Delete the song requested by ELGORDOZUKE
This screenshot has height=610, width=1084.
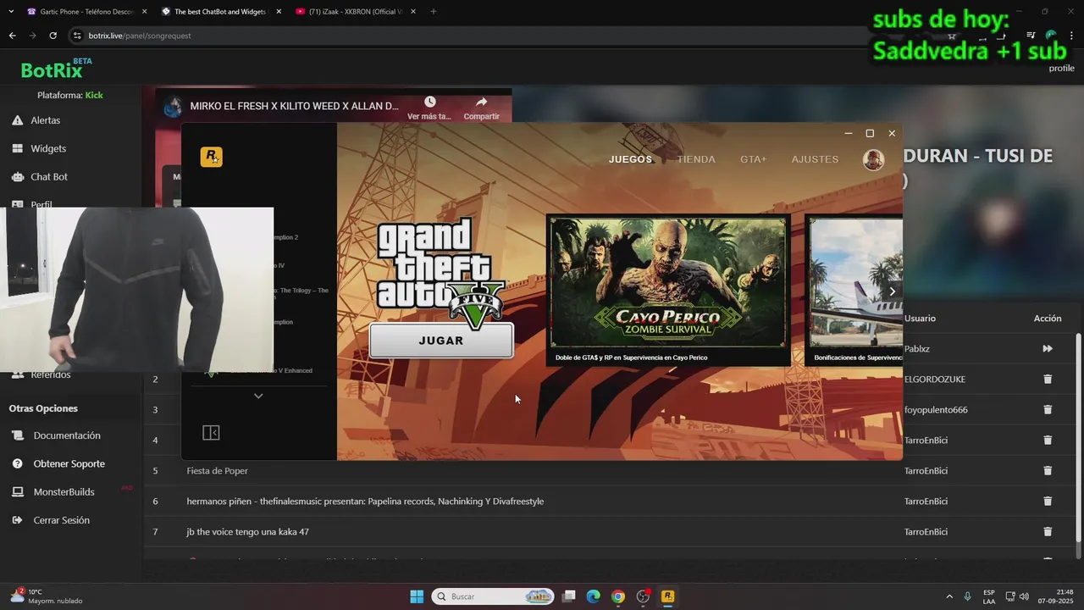point(1048,379)
